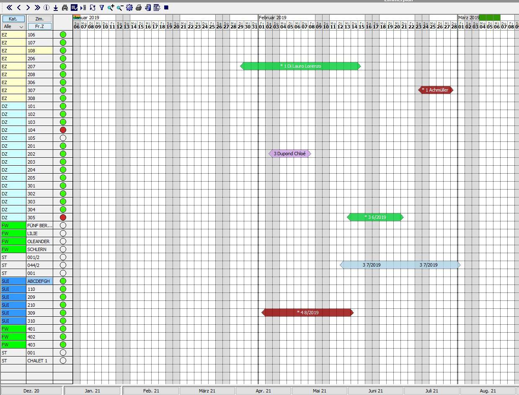
Task: Switch to the Juli 21 month tab
Action: pyautogui.click(x=431, y=391)
